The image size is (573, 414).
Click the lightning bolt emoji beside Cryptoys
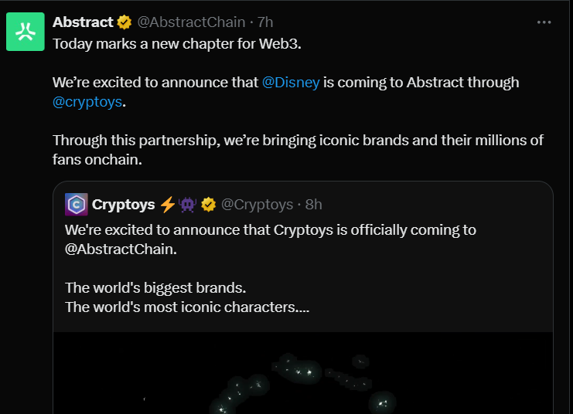(168, 205)
